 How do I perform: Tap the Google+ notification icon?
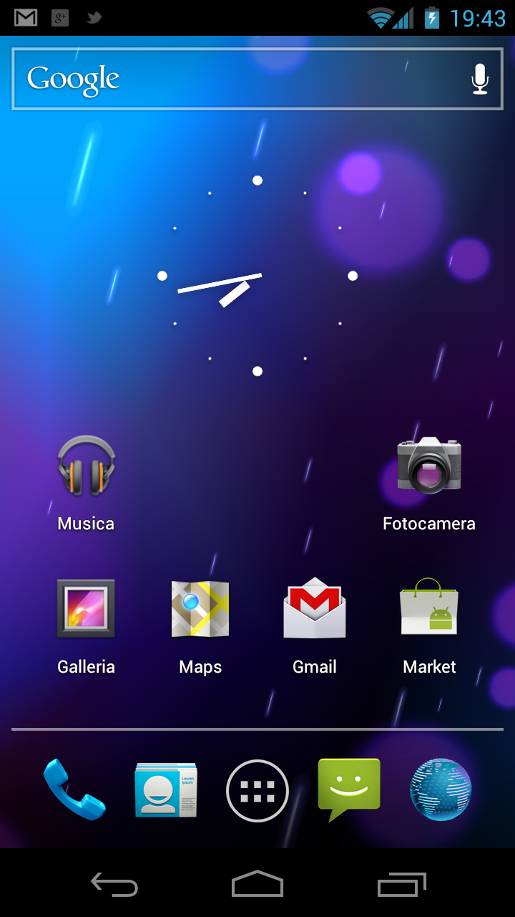click(x=60, y=18)
